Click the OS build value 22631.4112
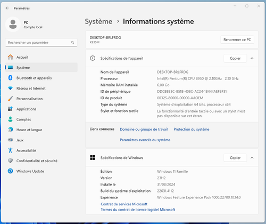Viewport: 266px width, 224px height. click(x=165, y=191)
